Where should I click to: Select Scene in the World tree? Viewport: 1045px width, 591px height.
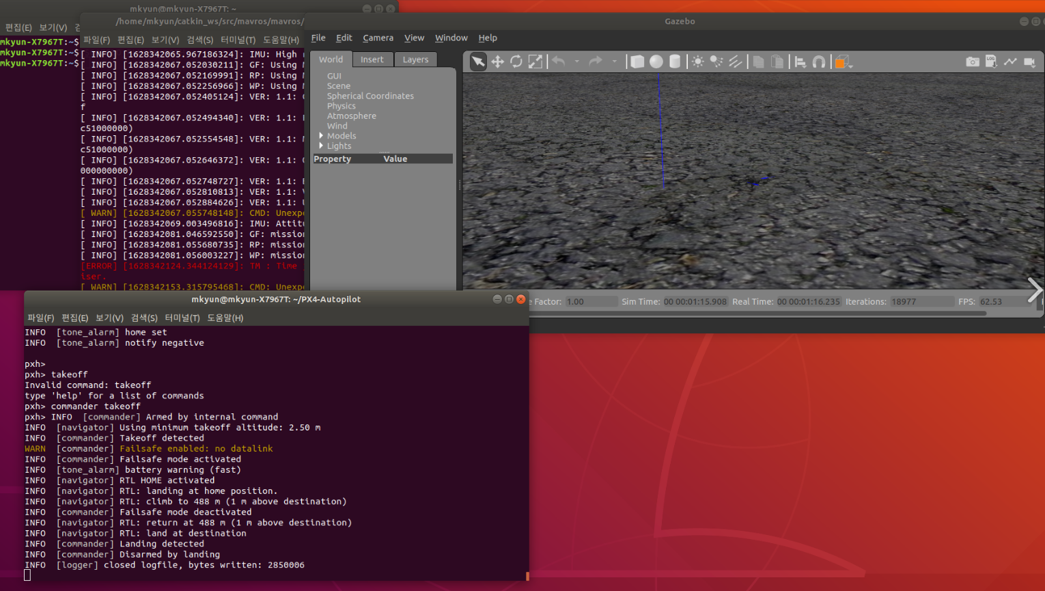click(x=339, y=86)
